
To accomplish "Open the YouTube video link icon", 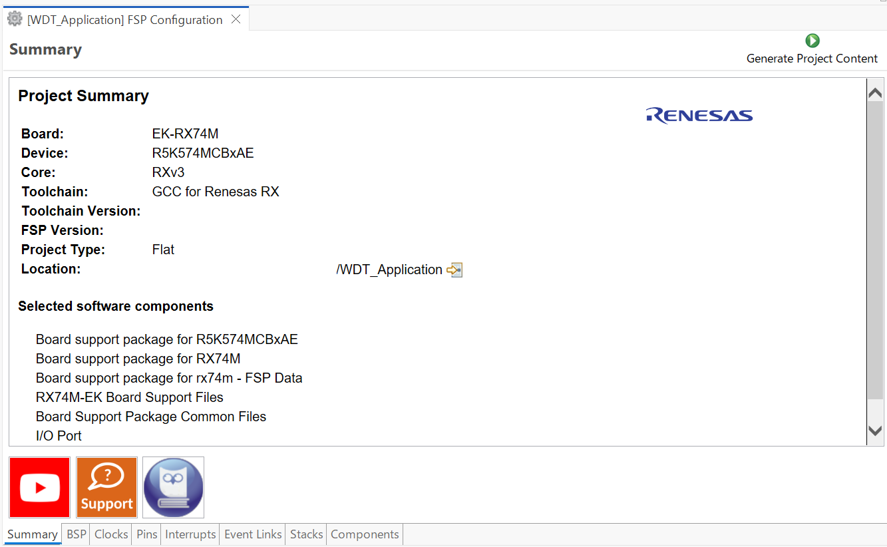I will (40, 487).
